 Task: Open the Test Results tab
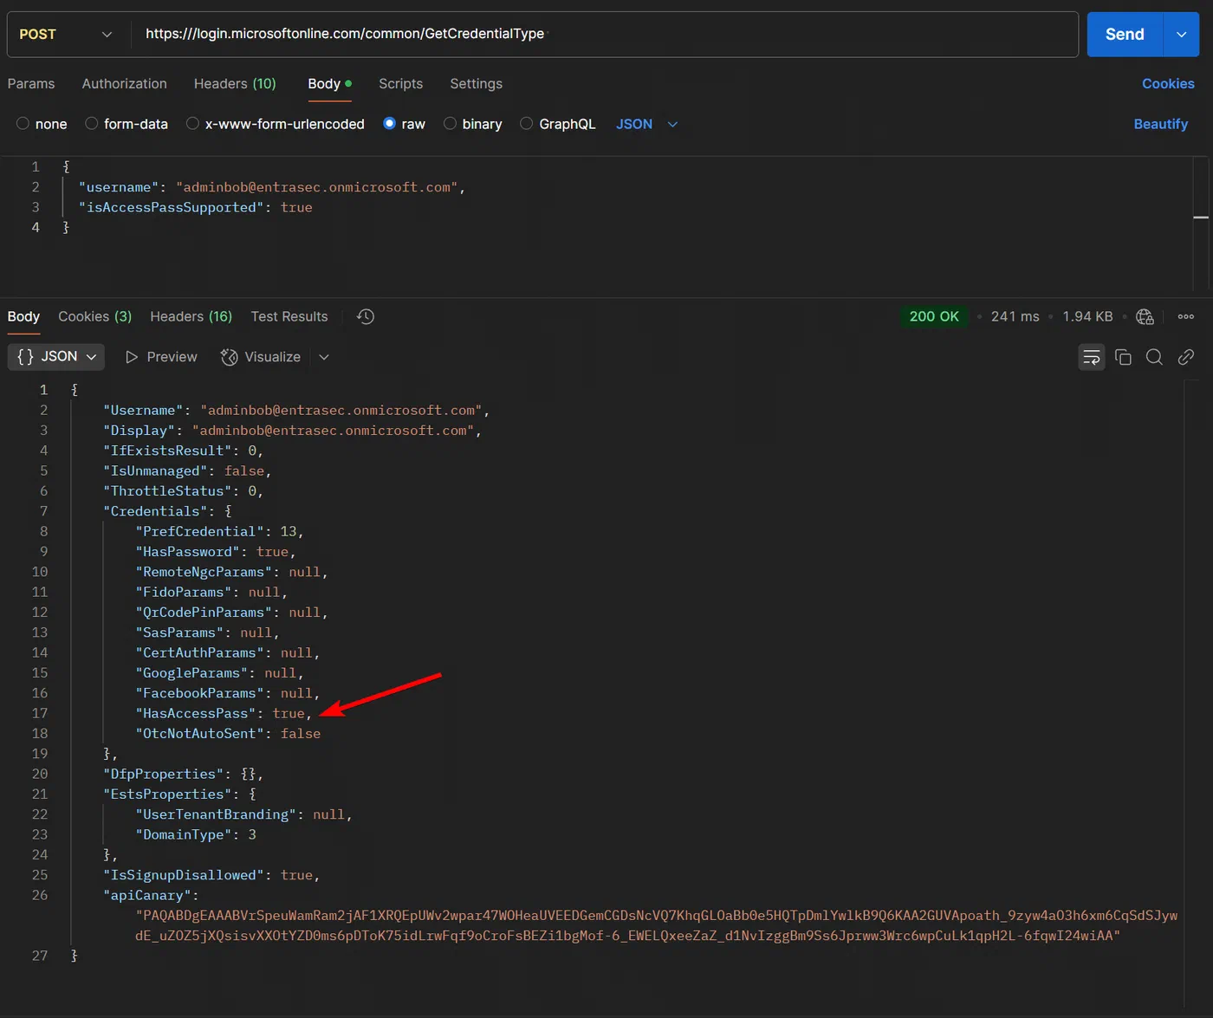[289, 316]
